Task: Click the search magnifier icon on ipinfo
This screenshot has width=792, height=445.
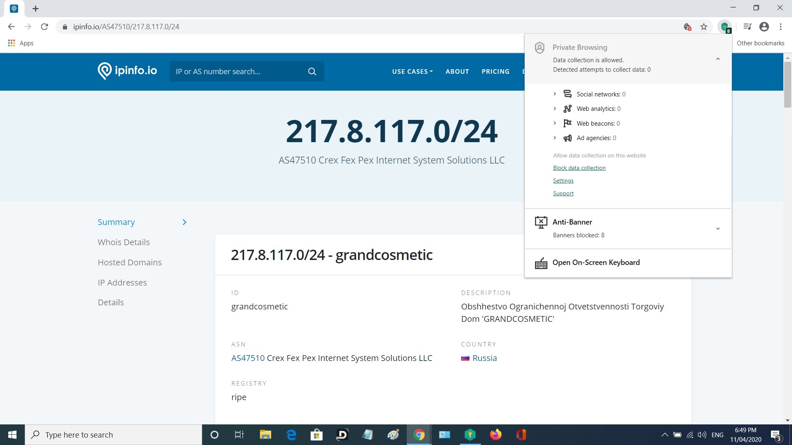Action: (312, 72)
